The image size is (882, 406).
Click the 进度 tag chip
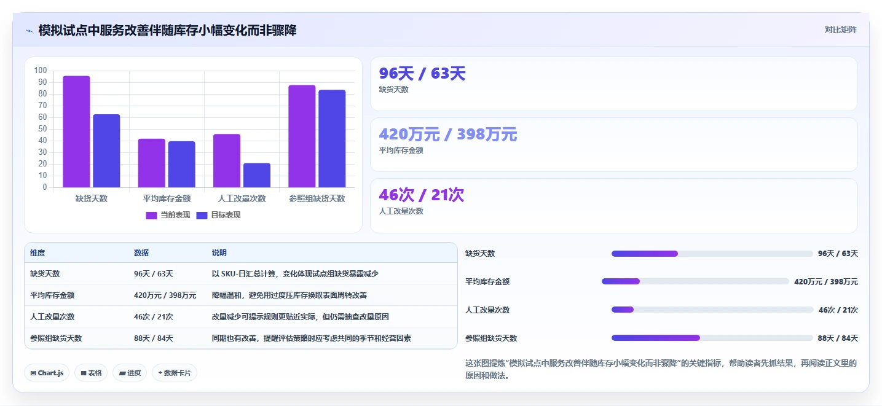pyautogui.click(x=130, y=373)
